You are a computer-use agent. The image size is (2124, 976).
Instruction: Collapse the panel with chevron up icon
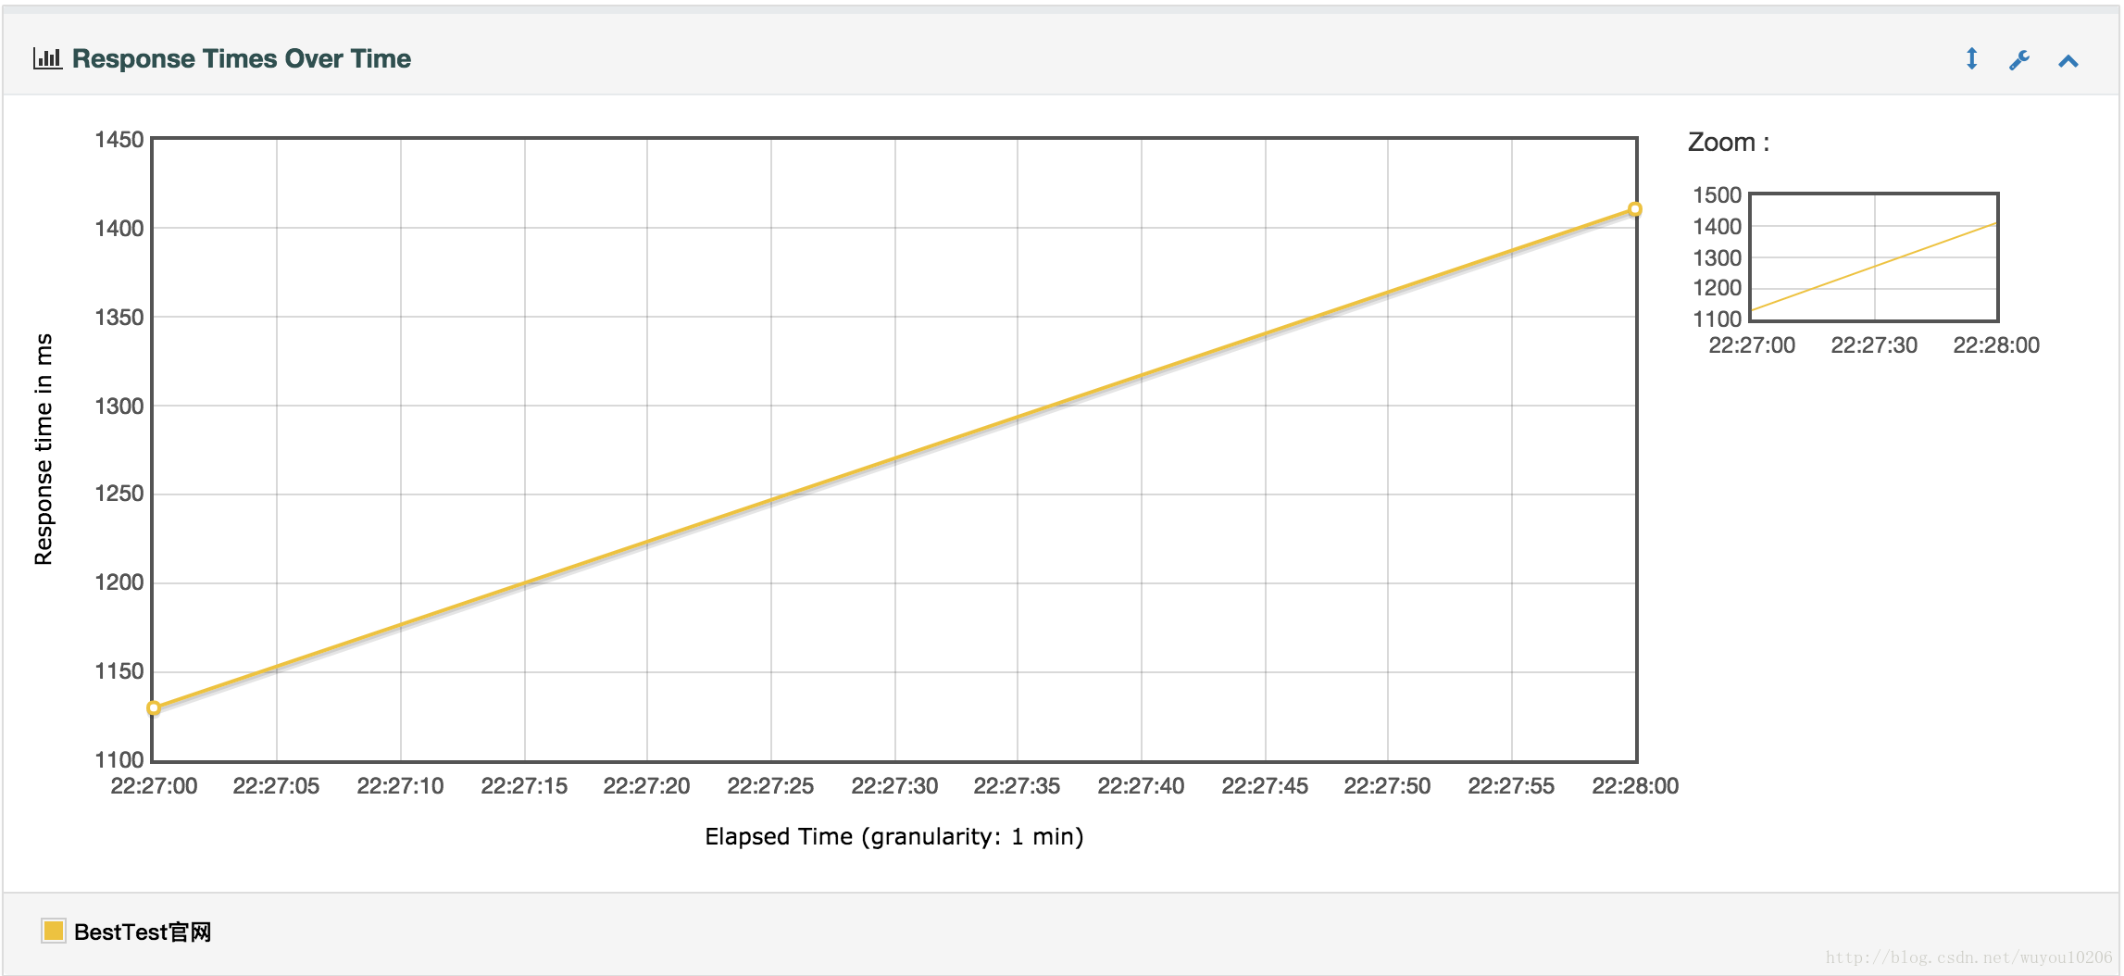tap(2068, 61)
